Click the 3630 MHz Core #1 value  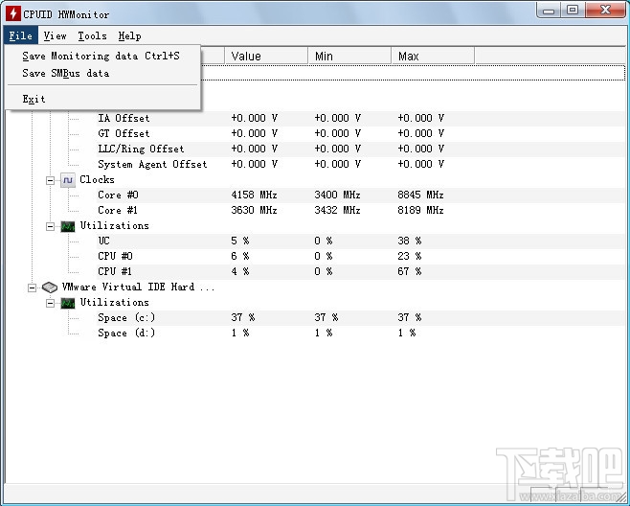click(x=254, y=211)
